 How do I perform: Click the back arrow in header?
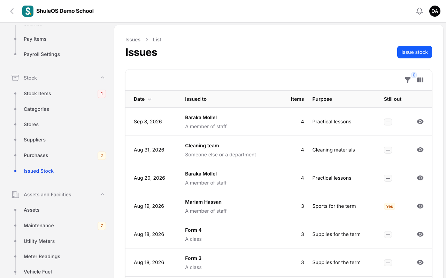12,11
